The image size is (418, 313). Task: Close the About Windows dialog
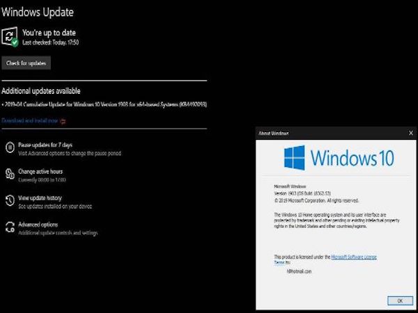(411, 133)
